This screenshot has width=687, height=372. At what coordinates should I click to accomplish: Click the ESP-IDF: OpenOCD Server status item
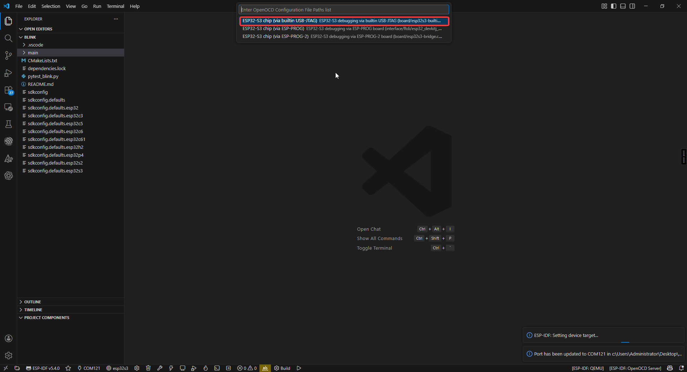point(635,368)
